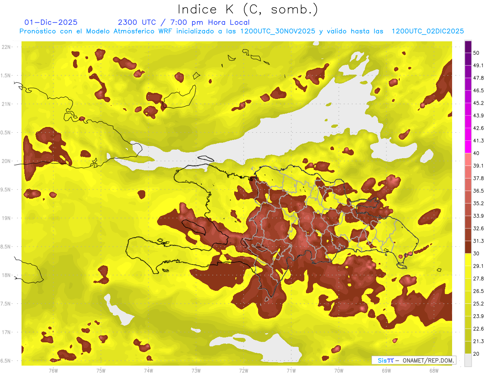
Task: Click the legend value '43.9'
Action: point(478,116)
